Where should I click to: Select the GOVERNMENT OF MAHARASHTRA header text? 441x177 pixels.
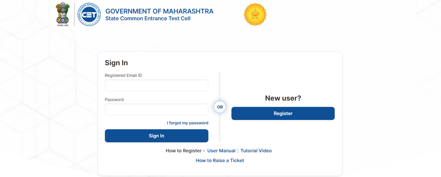[159, 11]
